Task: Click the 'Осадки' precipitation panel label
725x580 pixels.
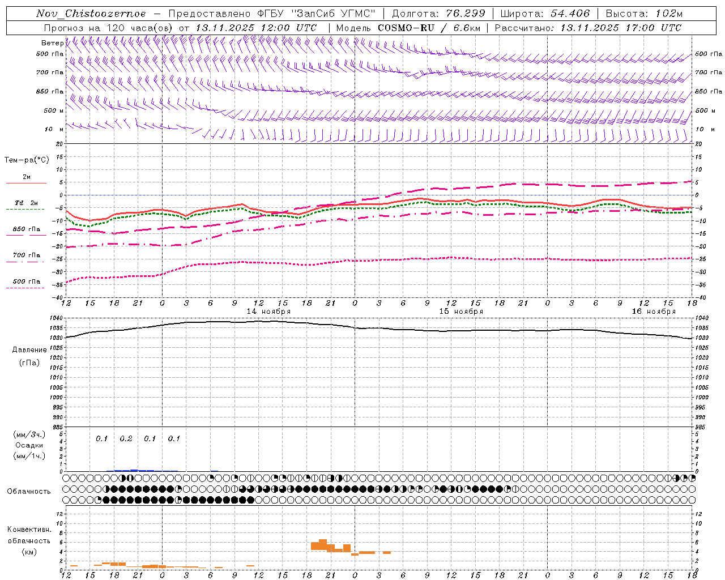Action: [x=29, y=445]
